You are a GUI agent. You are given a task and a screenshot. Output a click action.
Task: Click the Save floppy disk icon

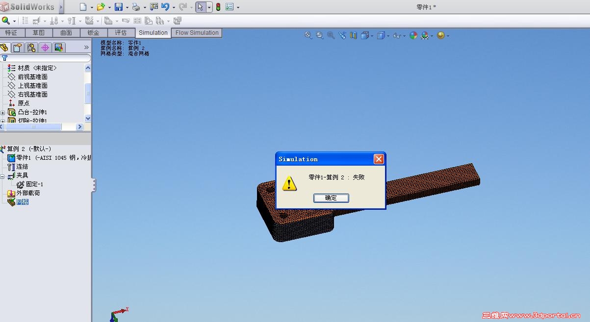click(119, 7)
